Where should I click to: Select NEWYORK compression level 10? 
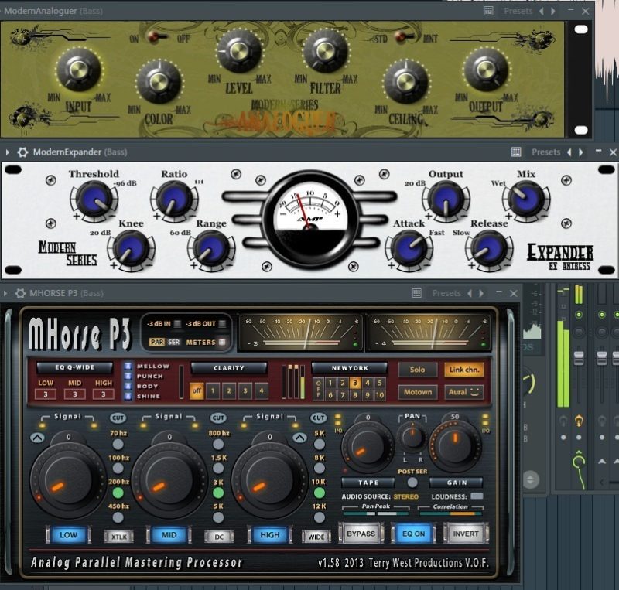tap(380, 395)
